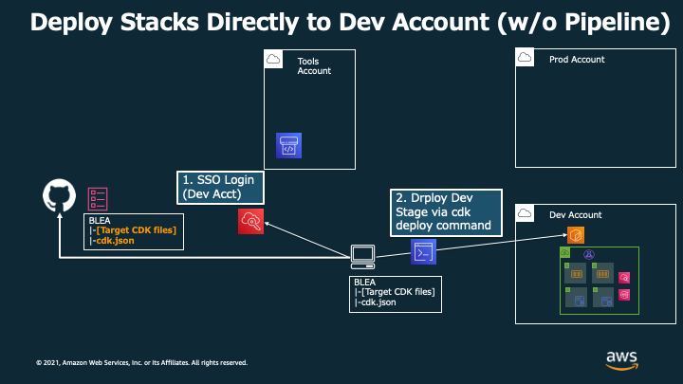Click the blue command-line terminal icon
This screenshot has height=384, width=683.
click(423, 251)
